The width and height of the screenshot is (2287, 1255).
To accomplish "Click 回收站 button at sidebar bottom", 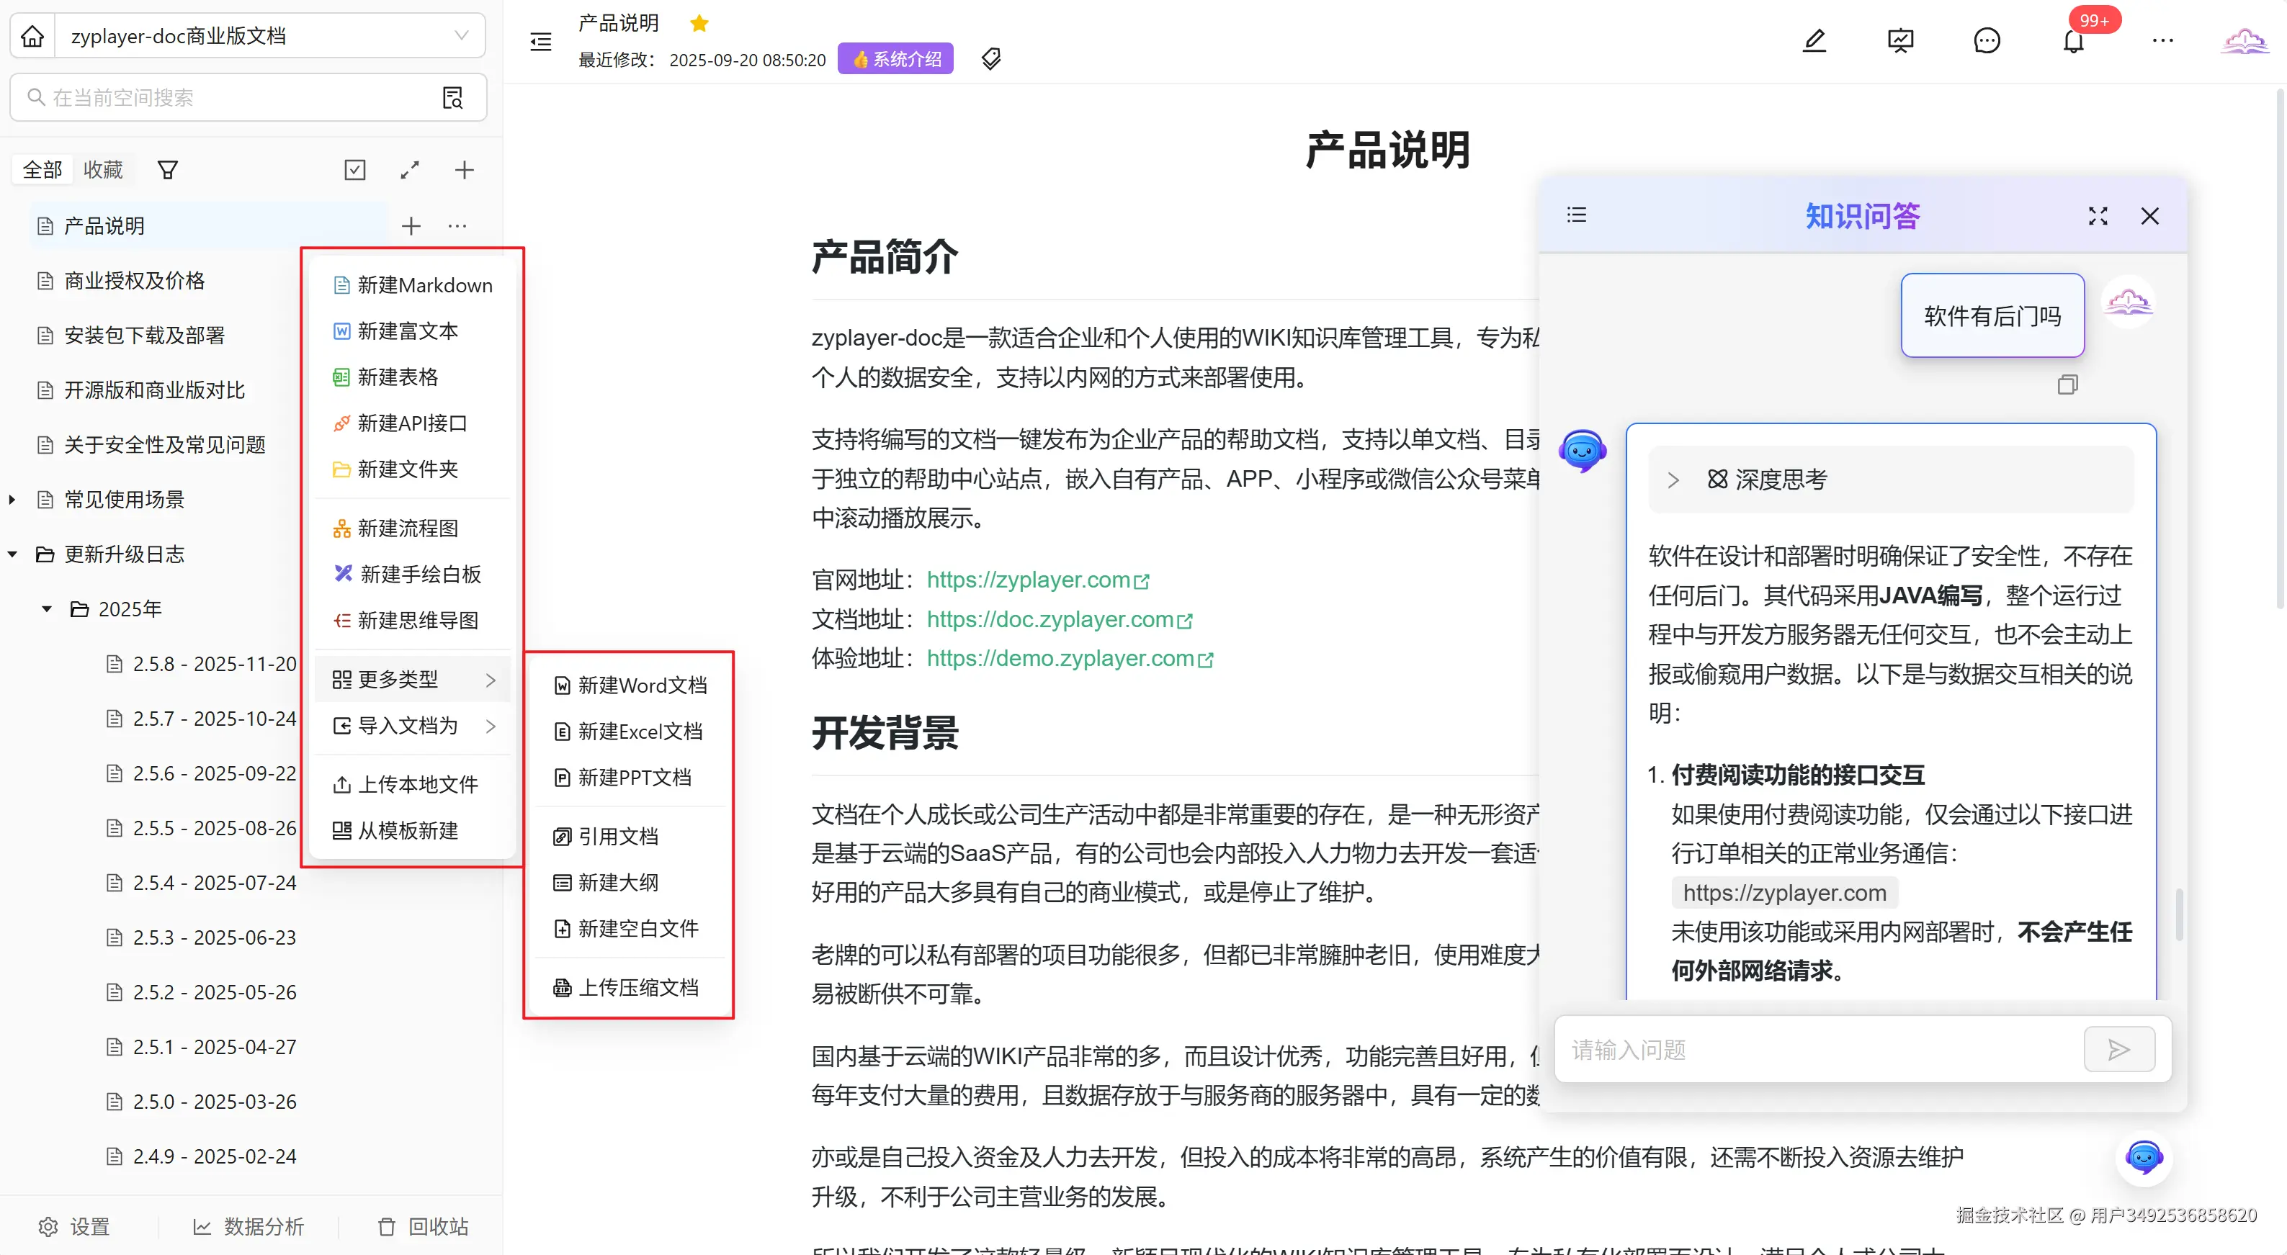I will click(423, 1225).
